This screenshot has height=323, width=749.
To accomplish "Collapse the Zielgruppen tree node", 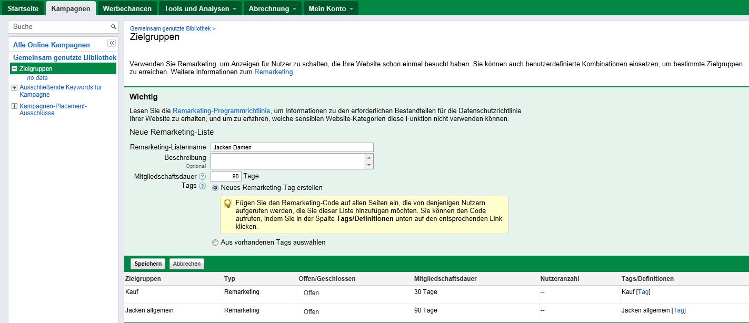I will [x=15, y=69].
